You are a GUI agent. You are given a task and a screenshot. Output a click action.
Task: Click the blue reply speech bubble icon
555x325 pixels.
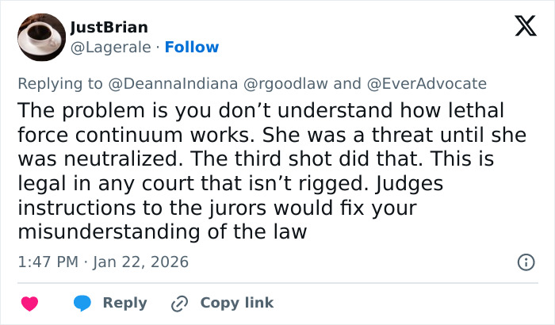83,303
